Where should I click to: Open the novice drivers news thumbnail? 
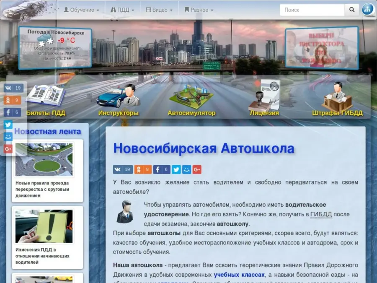click(x=44, y=226)
